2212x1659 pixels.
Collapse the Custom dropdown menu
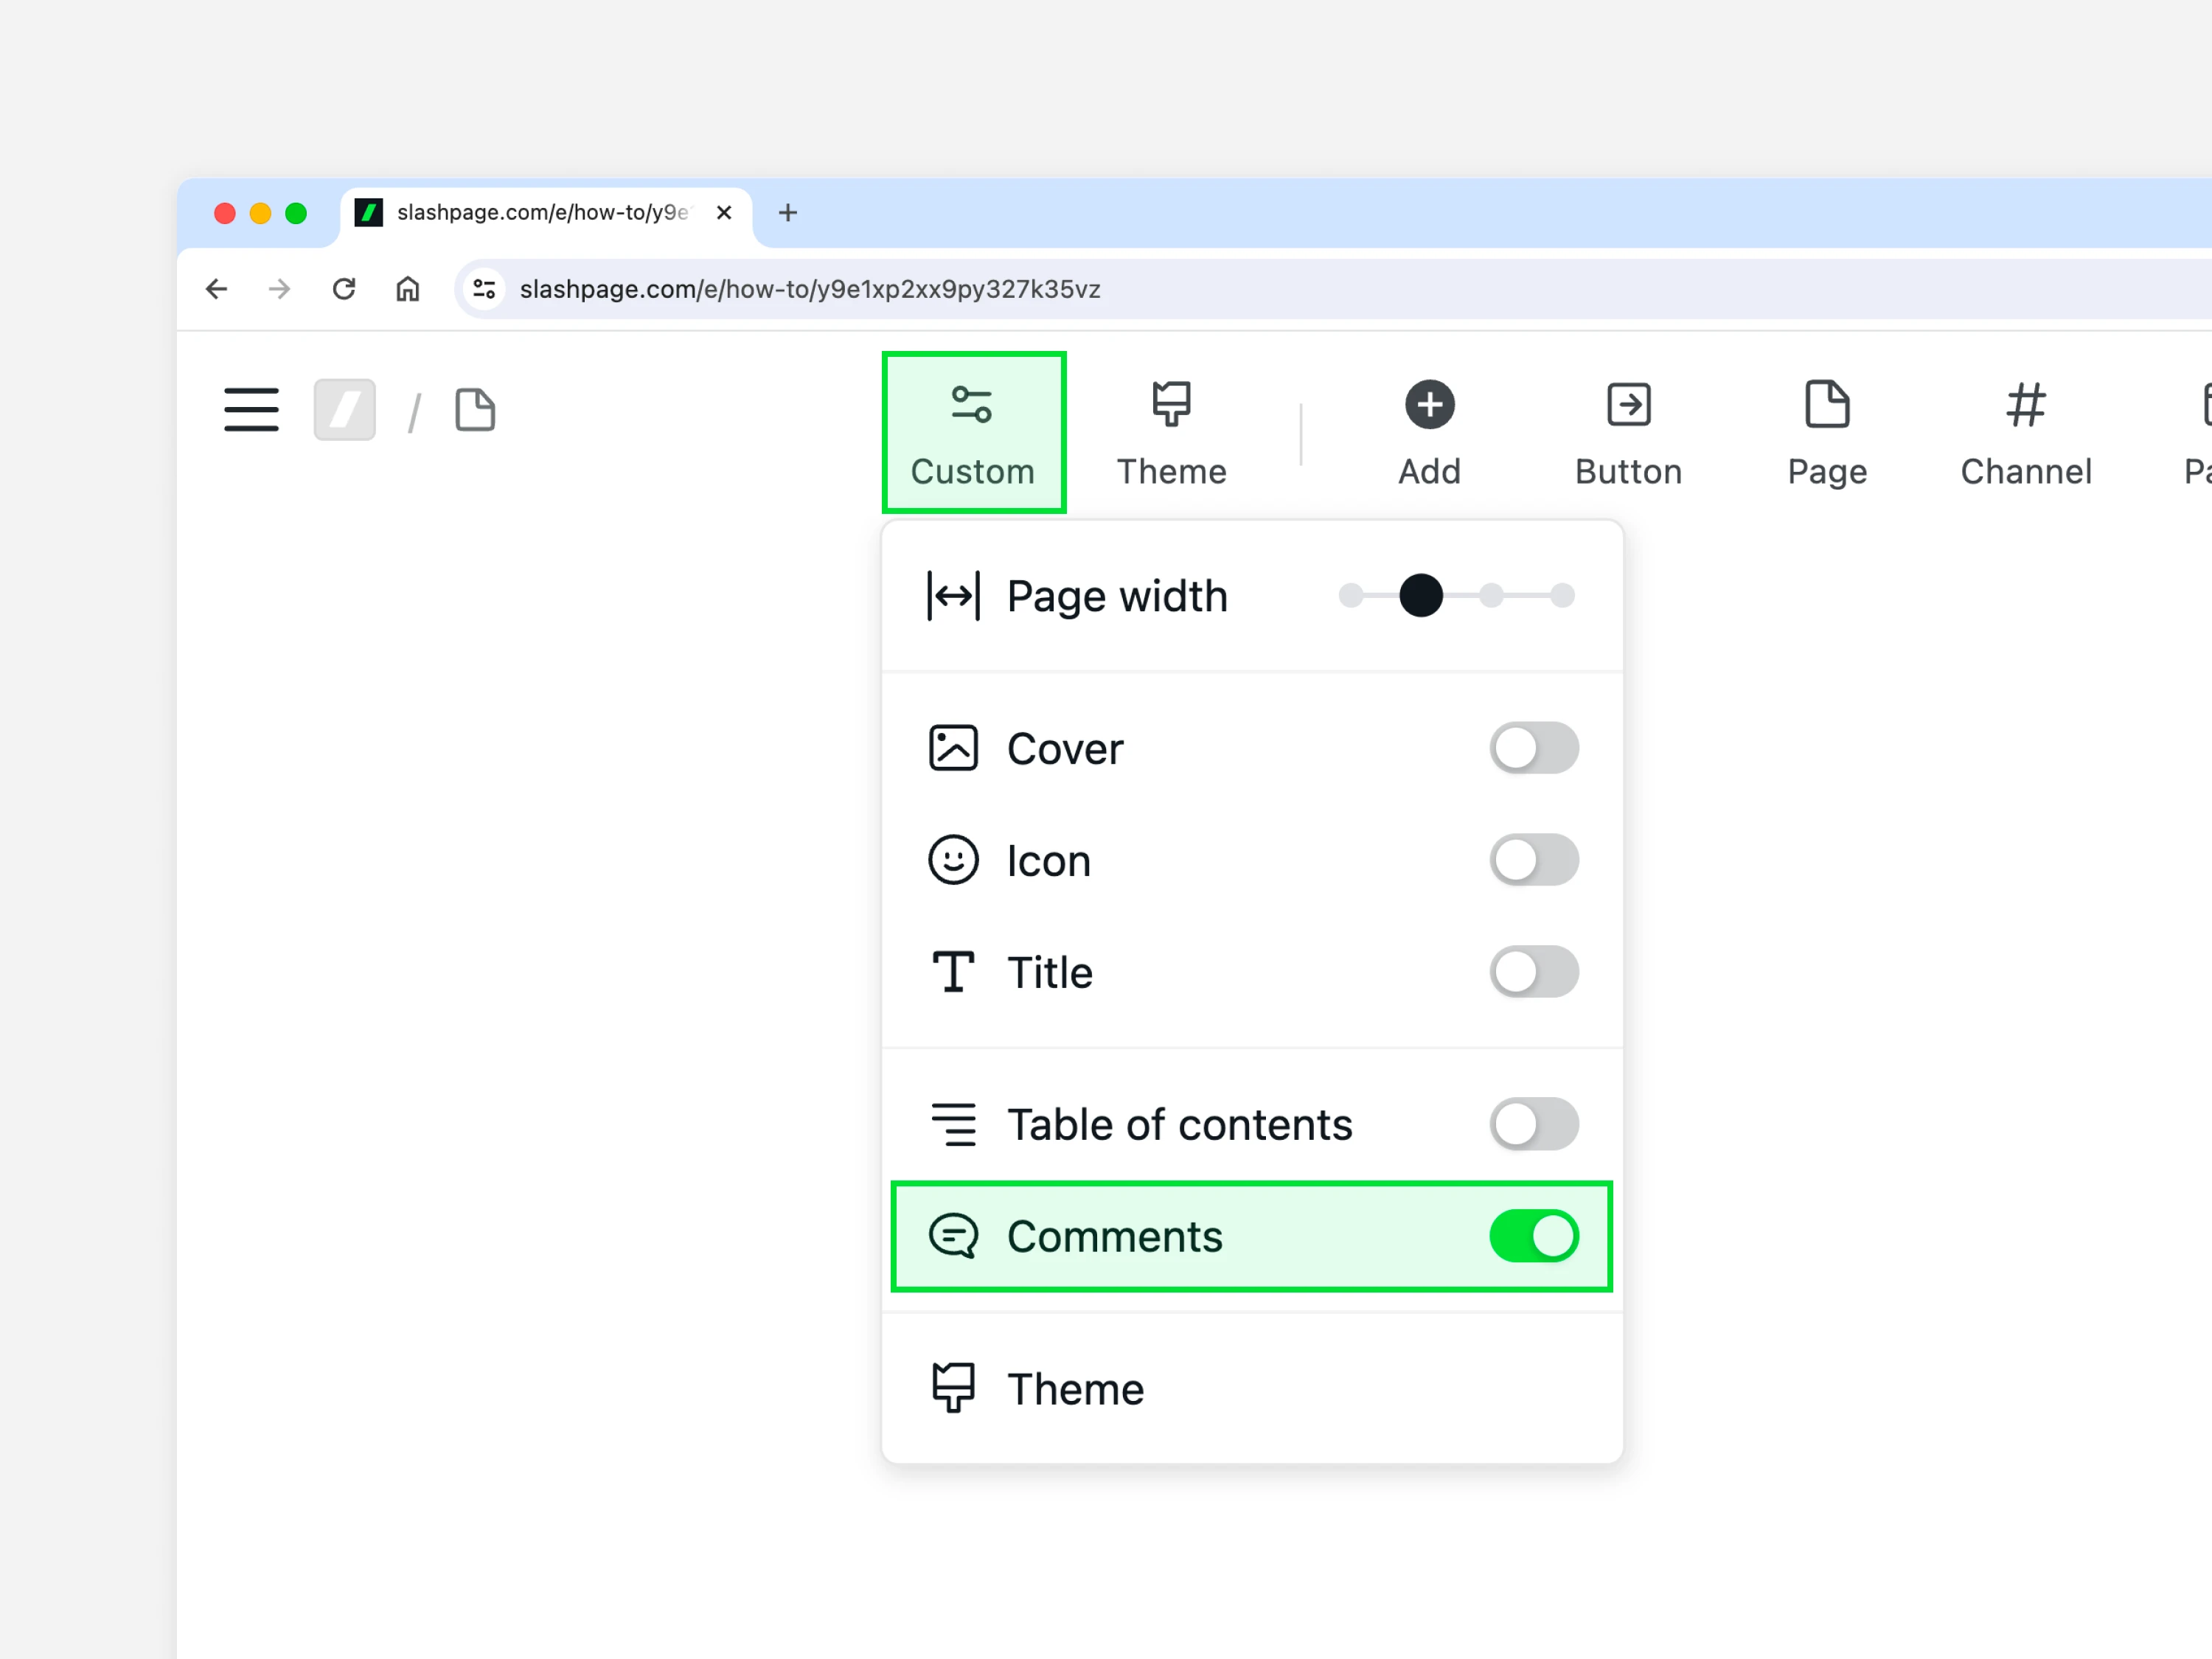coord(973,432)
